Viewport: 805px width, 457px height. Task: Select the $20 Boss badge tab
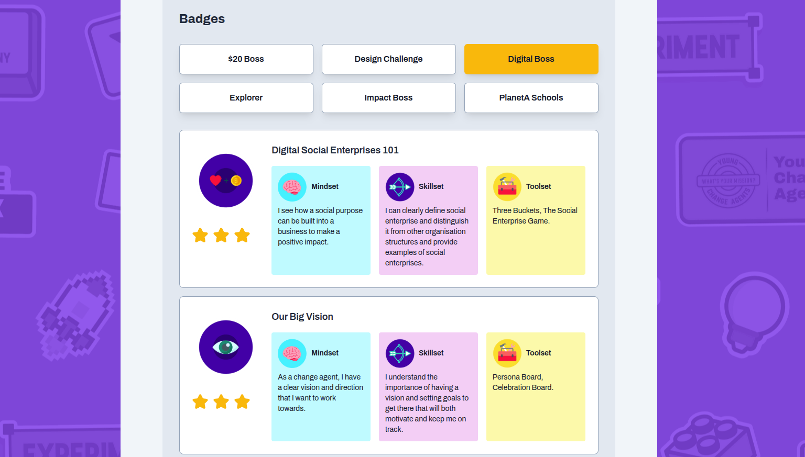coord(246,59)
